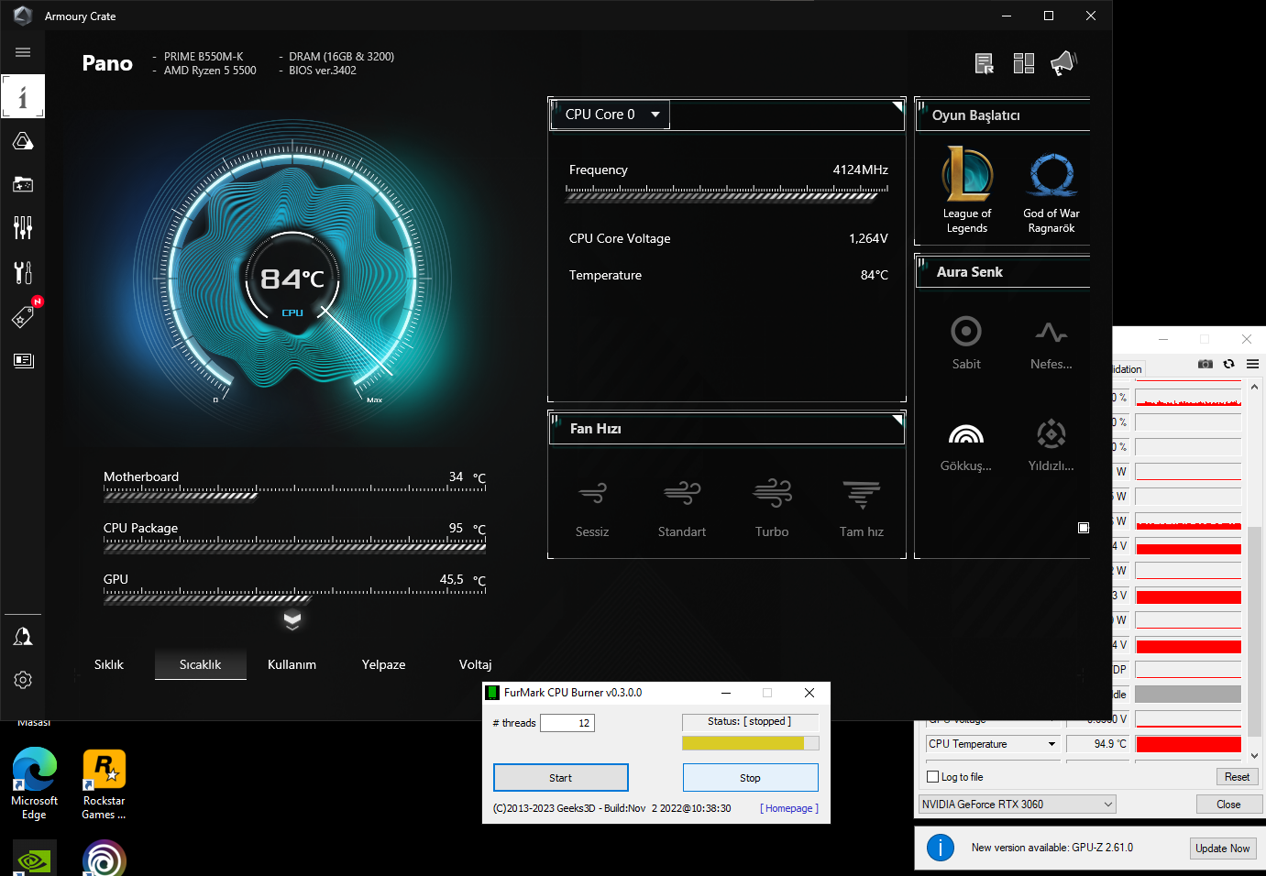The height and width of the screenshot is (876, 1266).
Task: Click the document report icon in the header
Action: (985, 63)
